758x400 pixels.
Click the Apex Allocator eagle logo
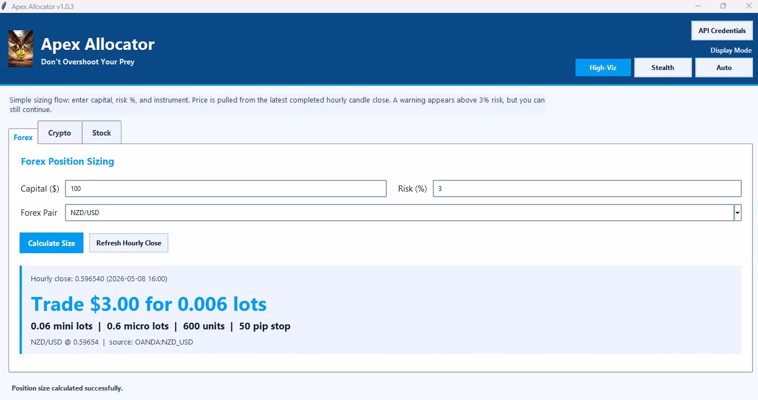click(x=21, y=49)
